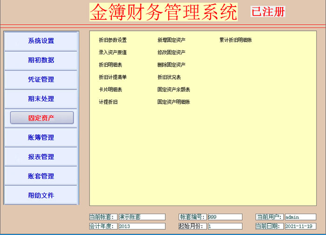Open 报表管理 module
Viewport: 326px width, 235px height.
[41, 157]
